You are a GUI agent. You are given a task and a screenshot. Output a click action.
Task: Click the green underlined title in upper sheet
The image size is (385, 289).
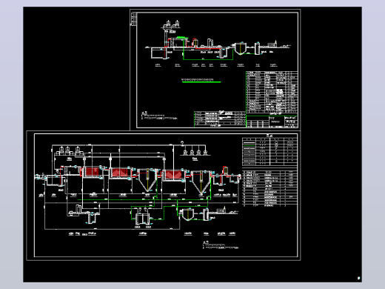pos(201,81)
